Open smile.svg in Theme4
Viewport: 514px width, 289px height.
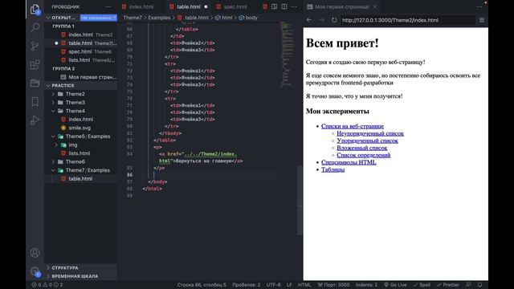[x=80, y=128]
